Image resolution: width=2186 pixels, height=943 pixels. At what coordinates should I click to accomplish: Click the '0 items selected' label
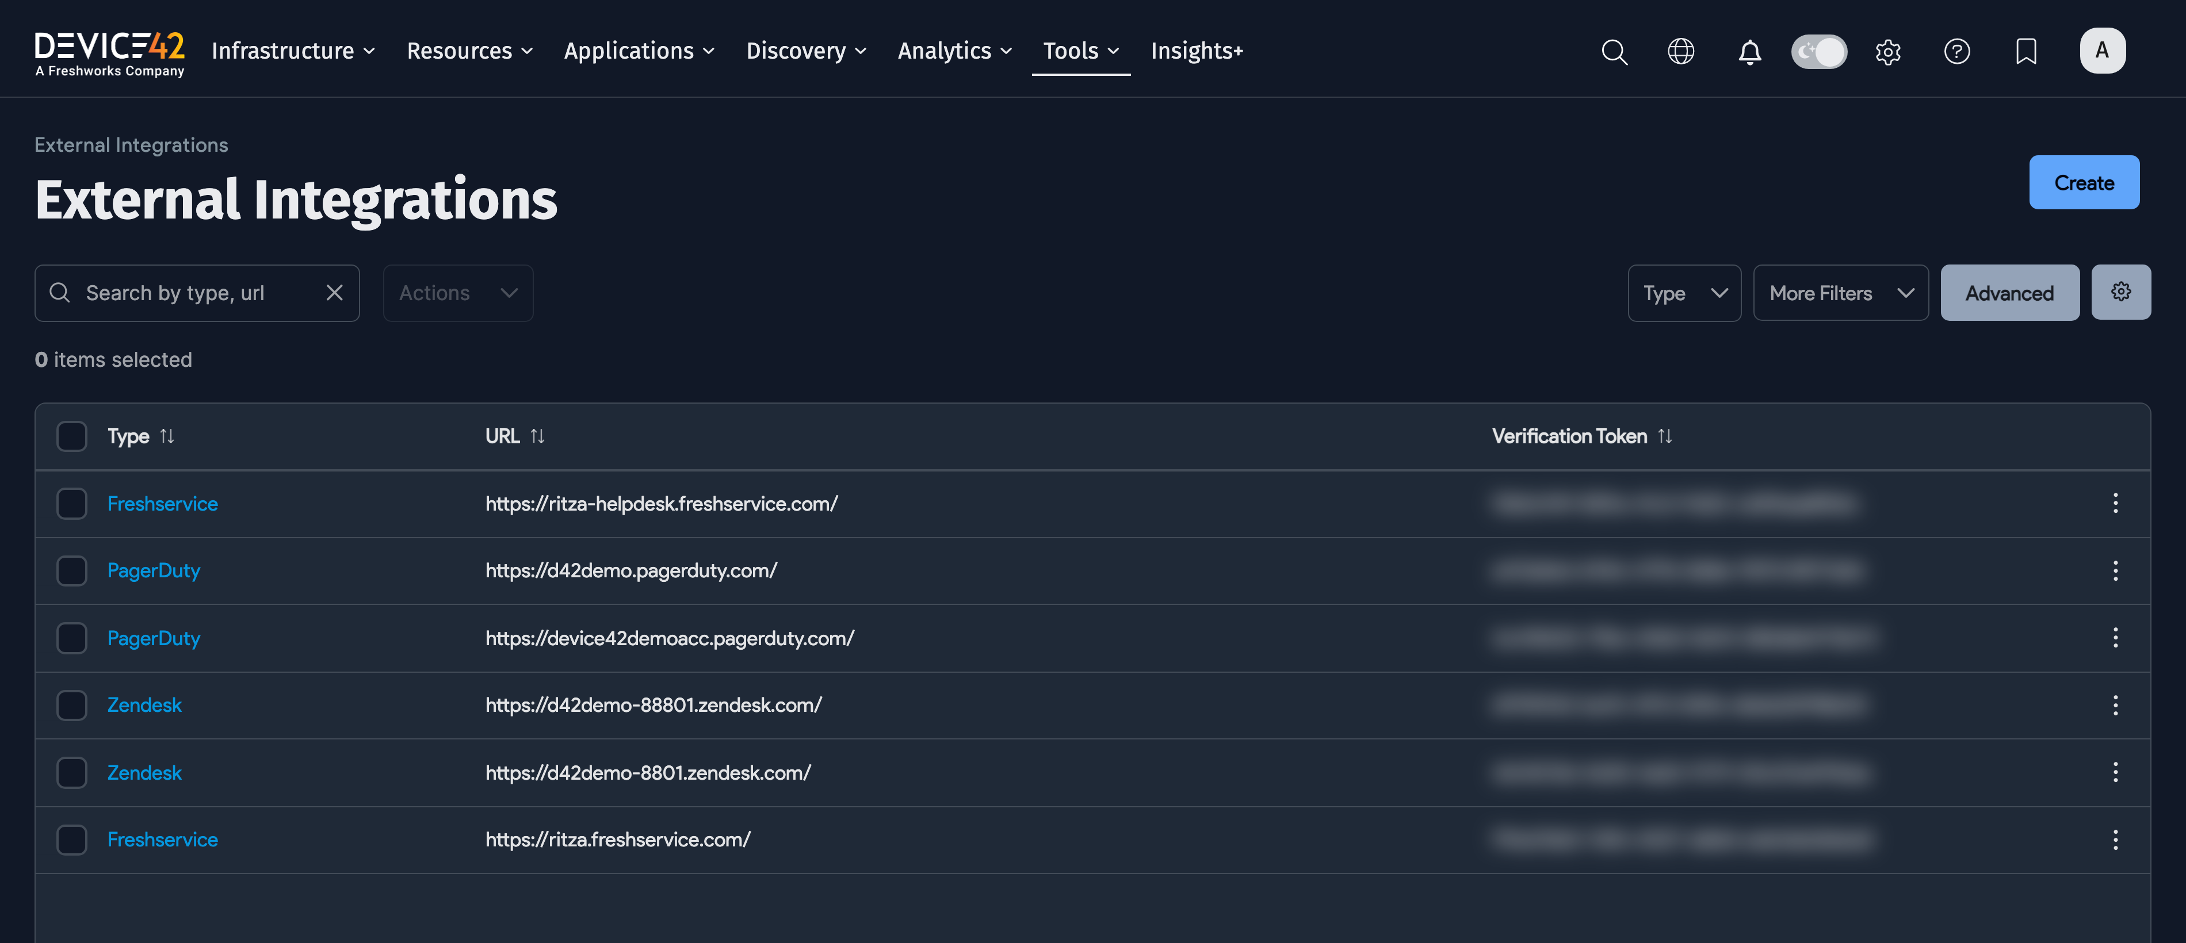click(x=113, y=359)
